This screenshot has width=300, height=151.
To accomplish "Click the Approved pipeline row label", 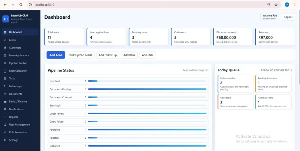I will pos(55,130).
